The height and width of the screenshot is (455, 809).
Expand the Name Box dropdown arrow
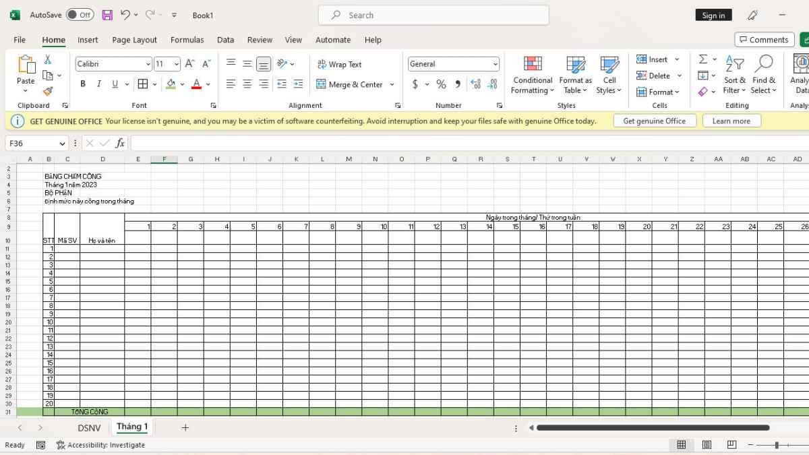pos(63,143)
